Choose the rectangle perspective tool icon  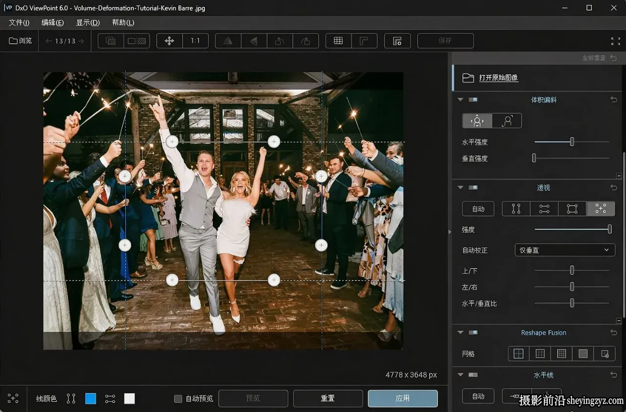(572, 209)
